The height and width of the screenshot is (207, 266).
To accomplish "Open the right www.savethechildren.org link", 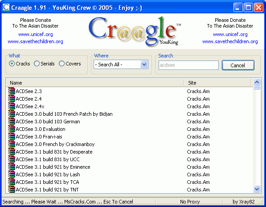I will pos(230,41).
